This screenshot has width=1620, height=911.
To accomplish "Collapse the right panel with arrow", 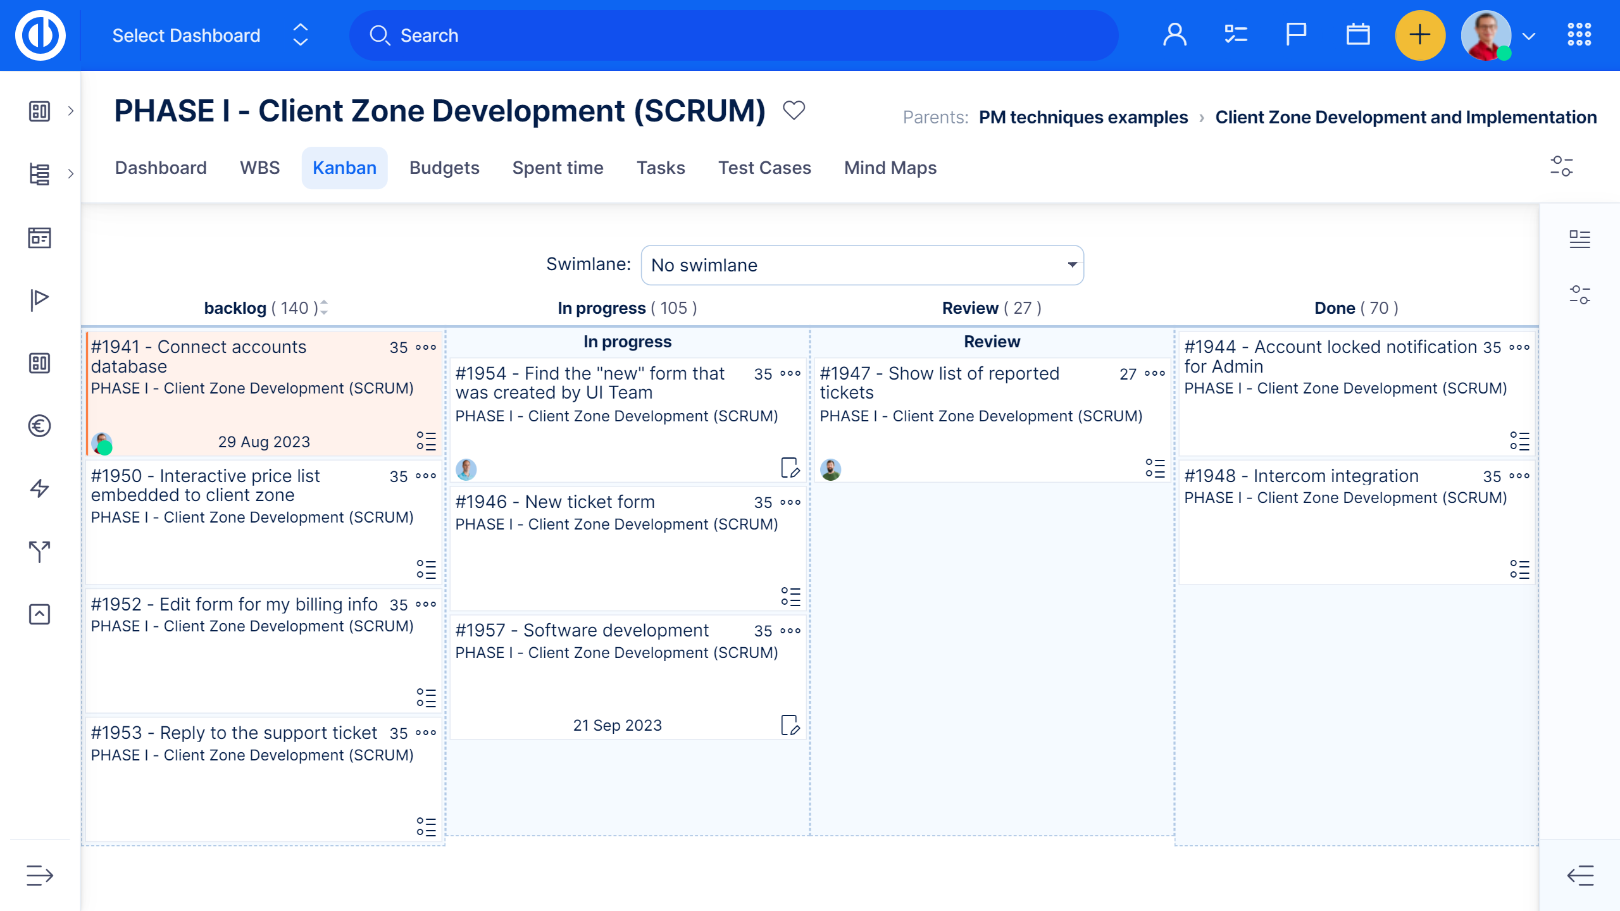I will (1579, 876).
